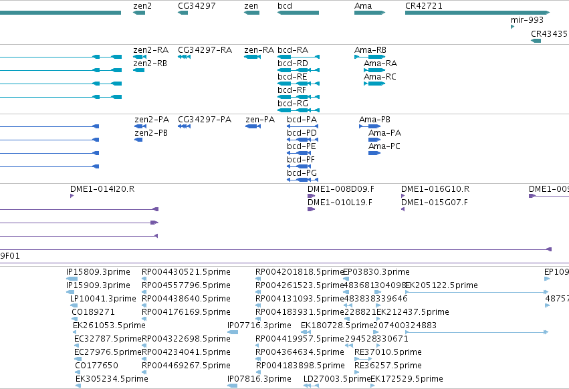The image size is (569, 389).
Task: Select the DME1-016G10.R clone marker
Action: coord(403,196)
